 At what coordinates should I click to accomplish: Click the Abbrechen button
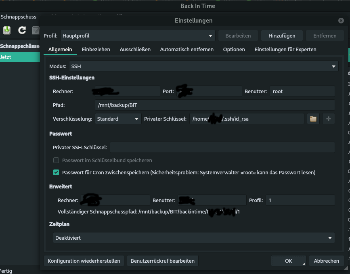coord(326,261)
